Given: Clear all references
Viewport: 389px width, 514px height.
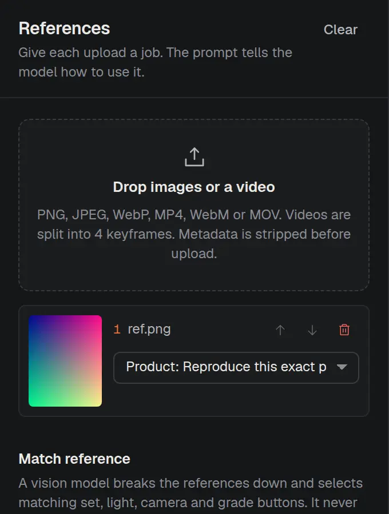Looking at the screenshot, I should (340, 30).
